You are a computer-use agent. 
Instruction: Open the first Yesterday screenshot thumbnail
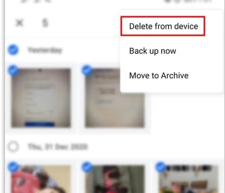pos(41,98)
